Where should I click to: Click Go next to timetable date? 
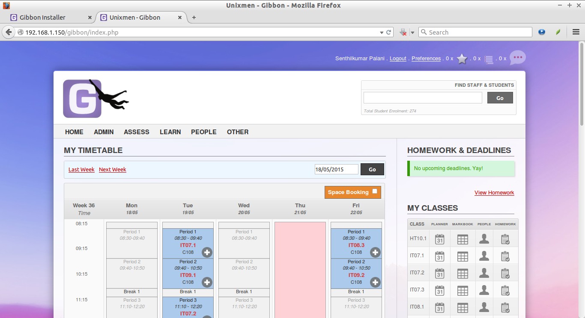(x=372, y=169)
